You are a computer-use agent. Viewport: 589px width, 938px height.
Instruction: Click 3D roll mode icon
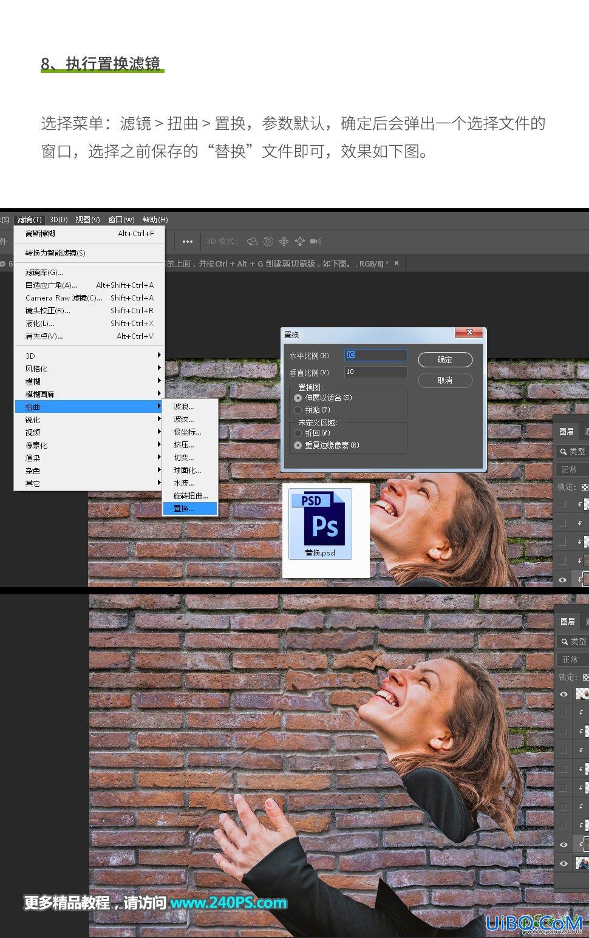[x=268, y=241]
